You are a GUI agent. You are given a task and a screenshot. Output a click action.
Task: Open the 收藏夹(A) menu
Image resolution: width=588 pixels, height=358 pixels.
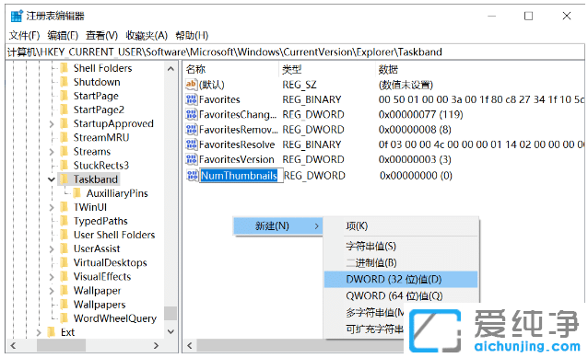coord(147,36)
